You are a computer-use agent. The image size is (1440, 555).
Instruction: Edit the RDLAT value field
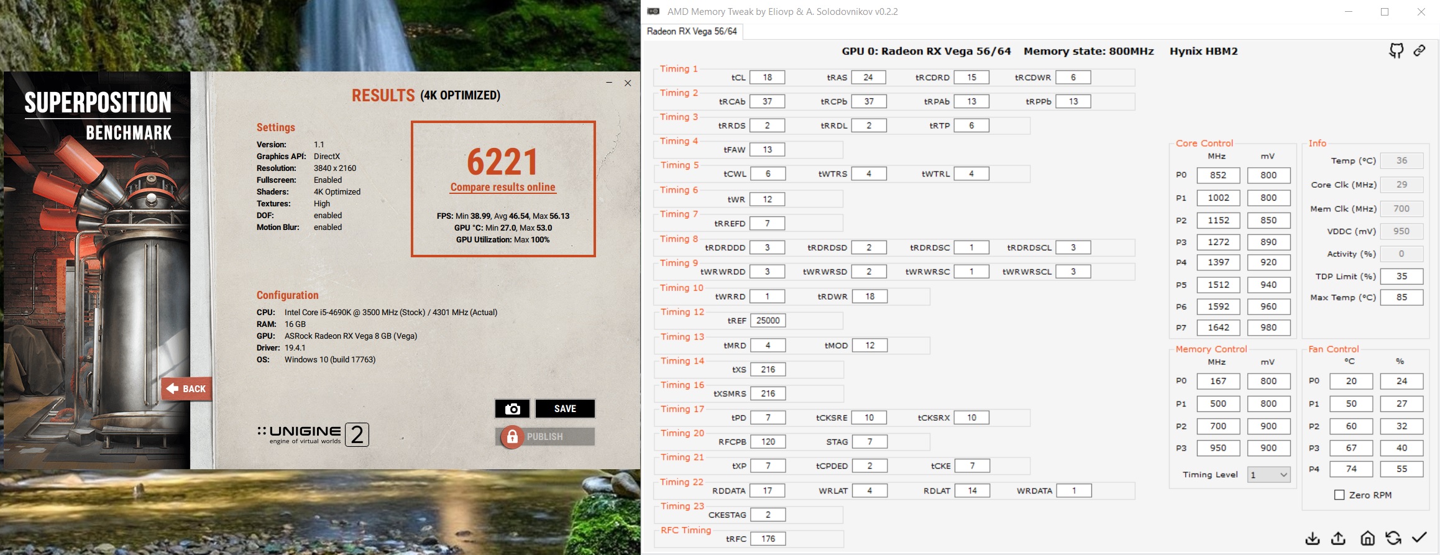coord(972,491)
